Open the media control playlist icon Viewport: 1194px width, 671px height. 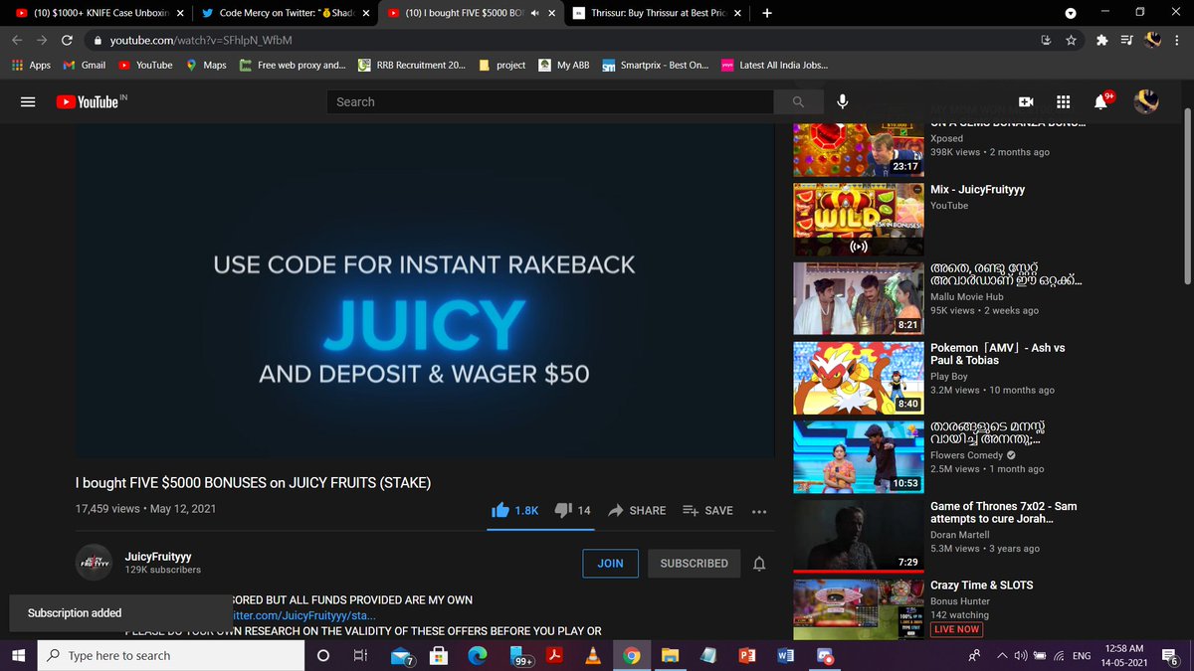tap(1126, 41)
